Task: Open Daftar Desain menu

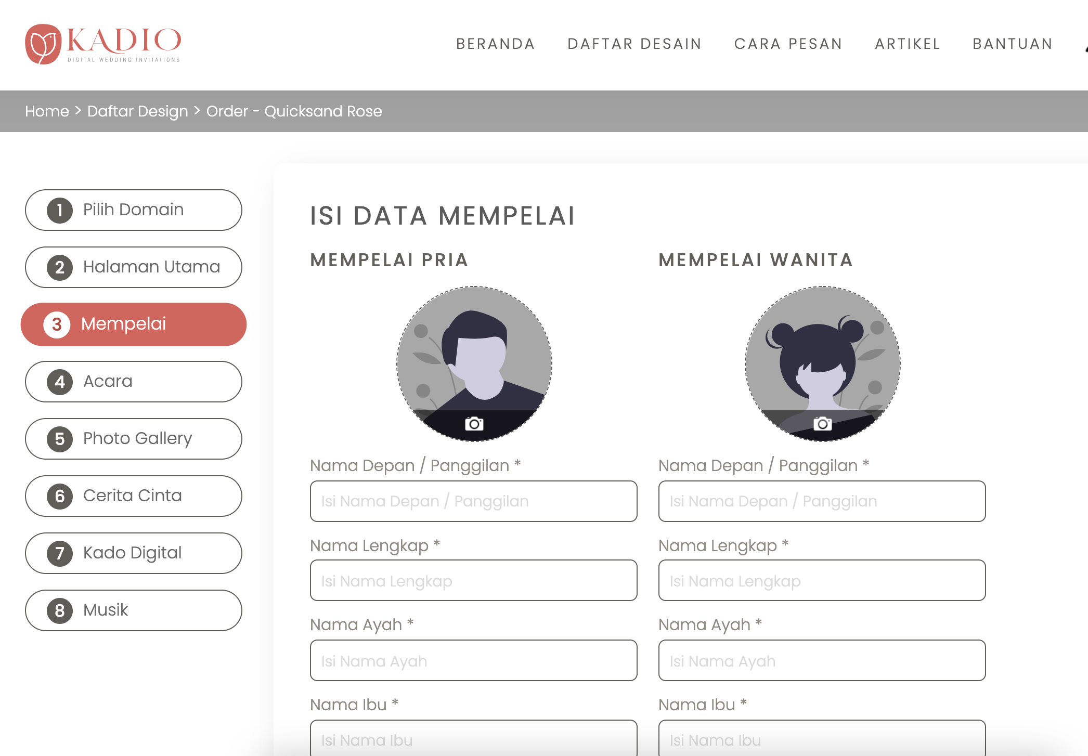Action: click(x=634, y=44)
